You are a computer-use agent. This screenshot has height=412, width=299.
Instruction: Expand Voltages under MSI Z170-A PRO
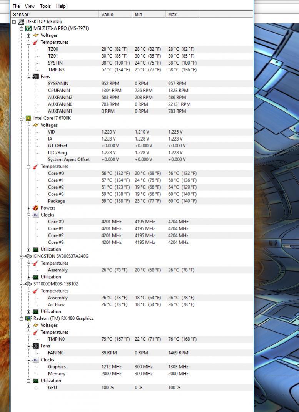[29, 36]
